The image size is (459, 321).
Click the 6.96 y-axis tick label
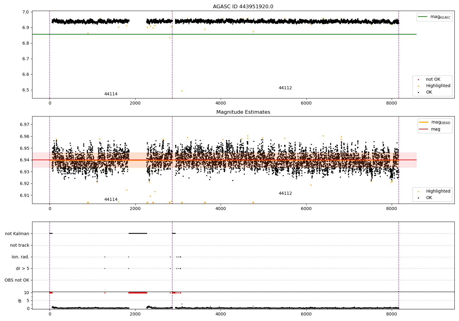[24, 137]
